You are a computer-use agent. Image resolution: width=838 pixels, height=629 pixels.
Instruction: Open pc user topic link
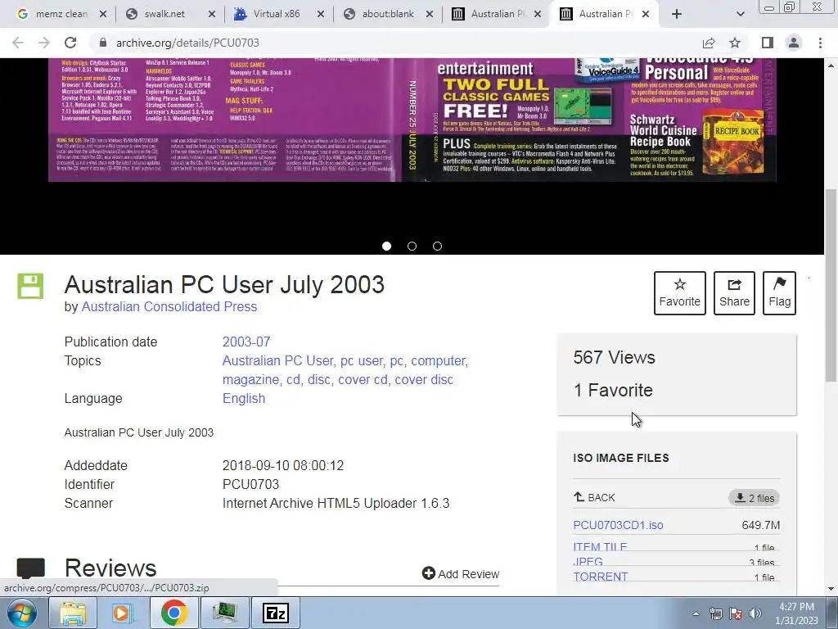pos(361,361)
